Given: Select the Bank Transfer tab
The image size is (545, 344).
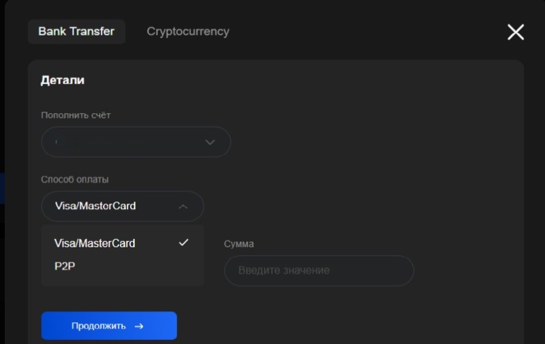Looking at the screenshot, I should click(x=76, y=31).
